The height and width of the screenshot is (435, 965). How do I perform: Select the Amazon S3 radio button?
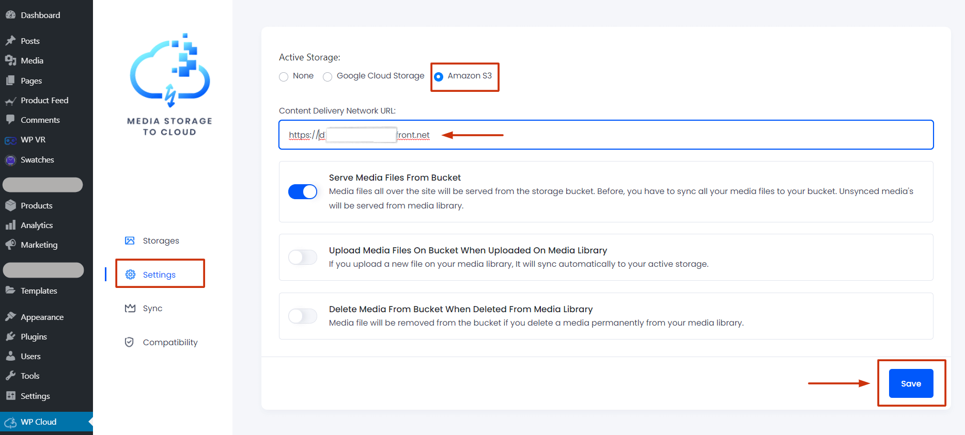click(x=439, y=77)
